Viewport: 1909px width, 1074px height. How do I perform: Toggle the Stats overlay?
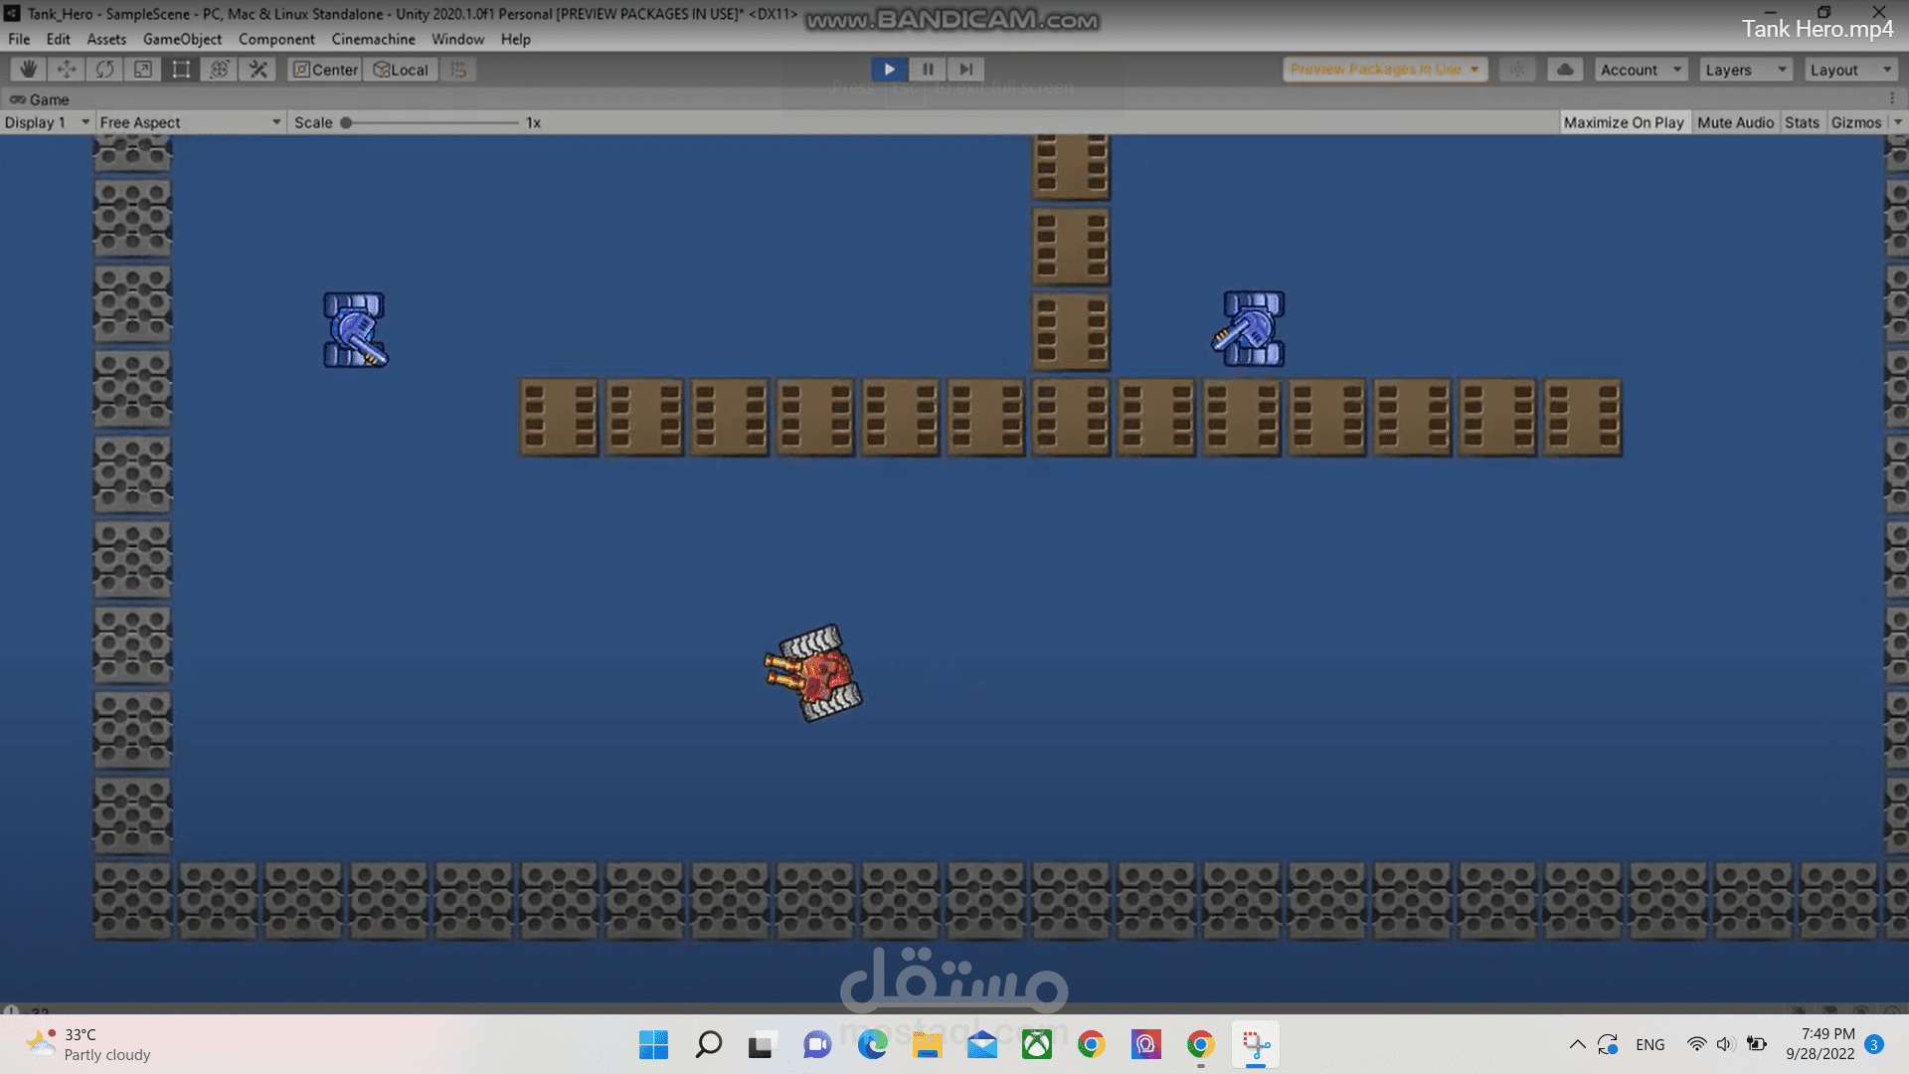1802,122
